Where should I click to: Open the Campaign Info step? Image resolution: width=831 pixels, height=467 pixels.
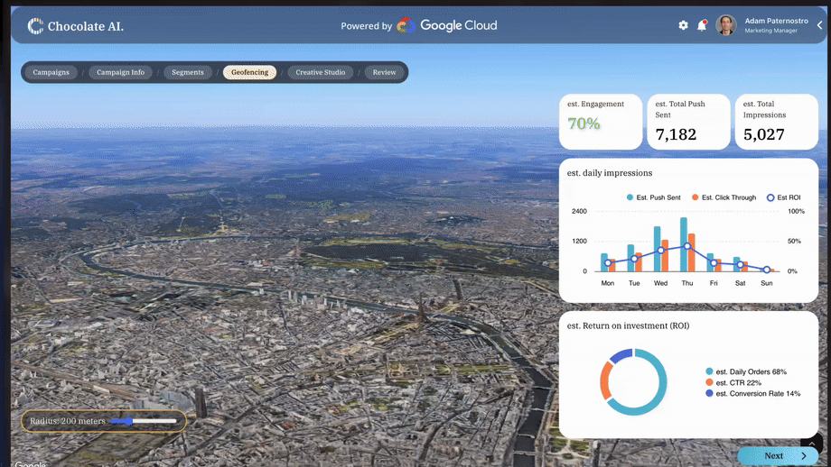tap(120, 72)
